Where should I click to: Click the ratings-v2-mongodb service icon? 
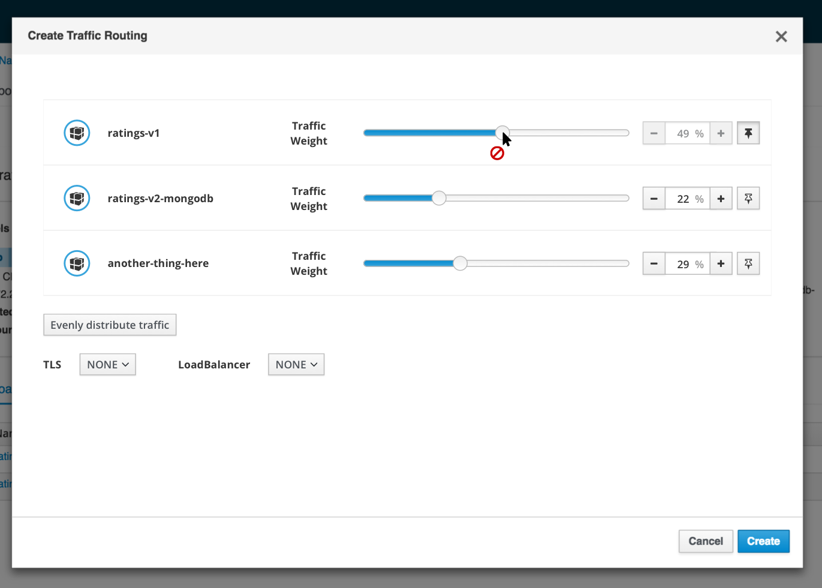pyautogui.click(x=77, y=198)
